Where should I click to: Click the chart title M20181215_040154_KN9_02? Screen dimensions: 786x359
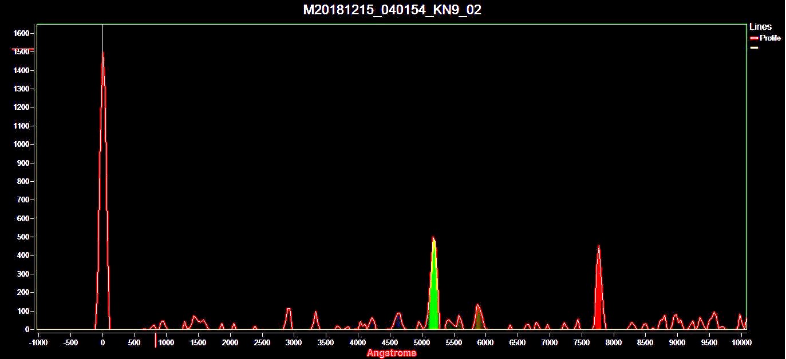[x=392, y=10]
